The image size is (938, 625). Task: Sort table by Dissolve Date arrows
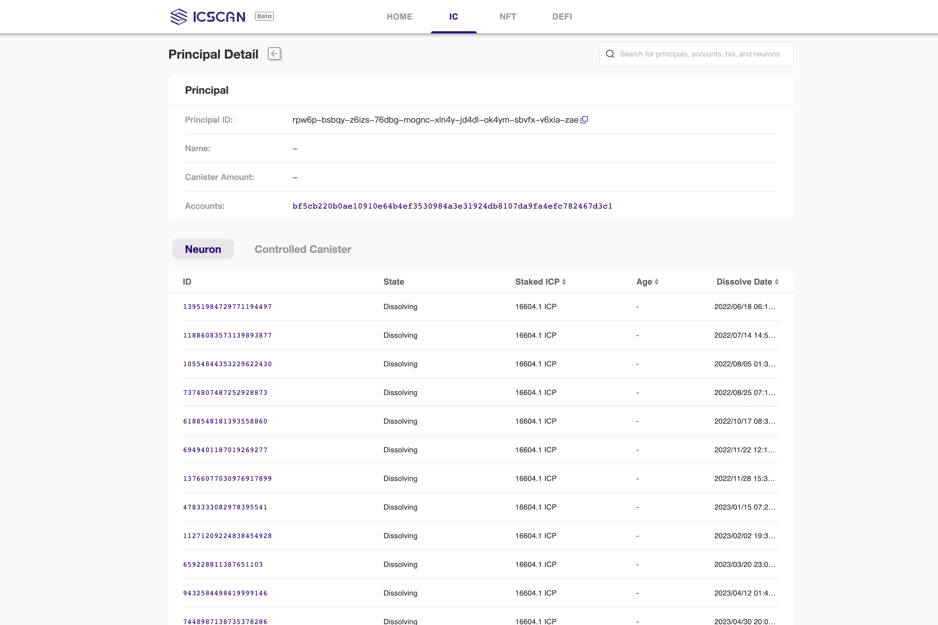[x=776, y=282]
